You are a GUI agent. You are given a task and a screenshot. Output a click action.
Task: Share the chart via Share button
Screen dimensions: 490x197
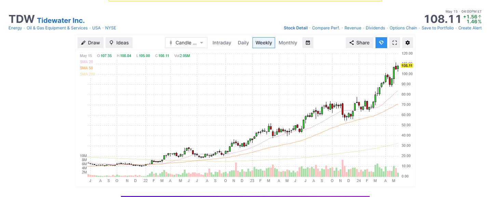[x=359, y=43]
